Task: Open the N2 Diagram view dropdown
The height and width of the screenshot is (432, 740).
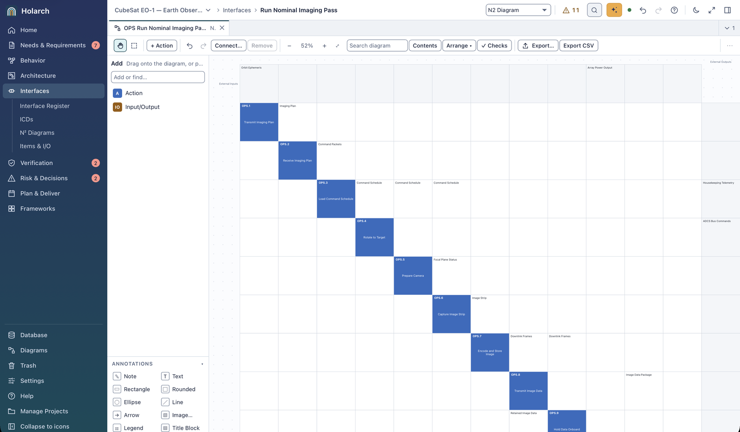Action: [x=518, y=10]
